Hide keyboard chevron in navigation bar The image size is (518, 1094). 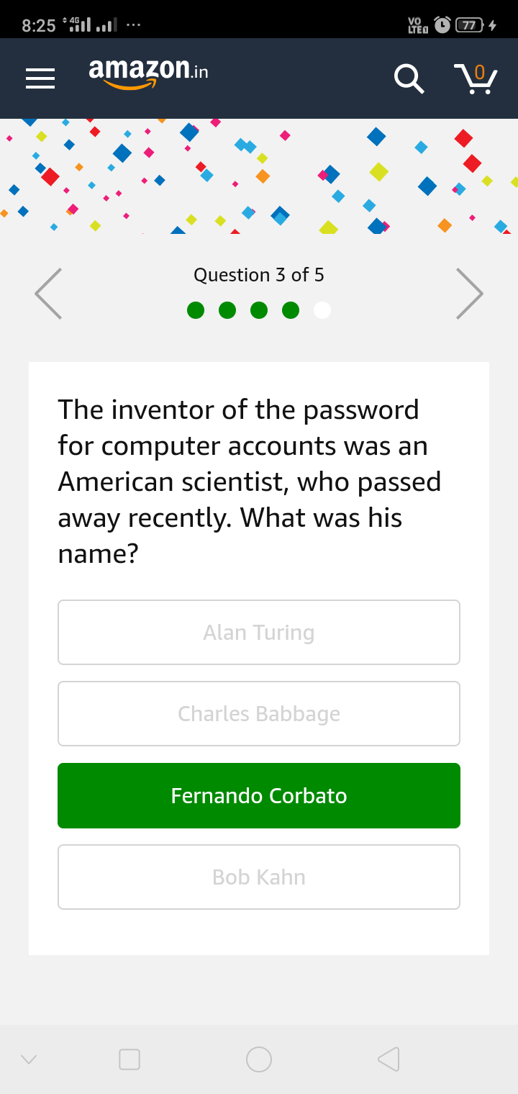point(29,1059)
